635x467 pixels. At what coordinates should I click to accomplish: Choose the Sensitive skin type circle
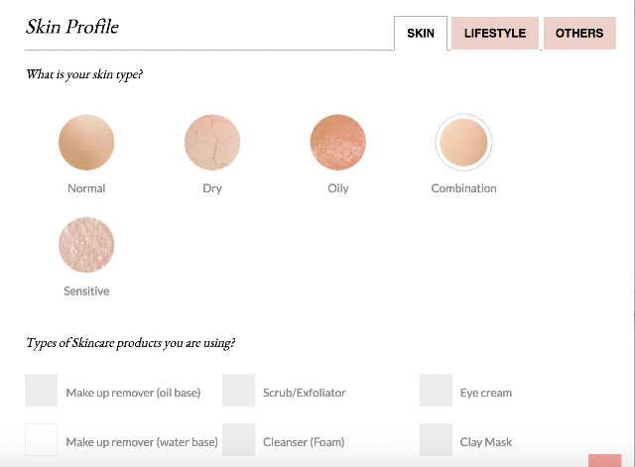[x=86, y=245]
